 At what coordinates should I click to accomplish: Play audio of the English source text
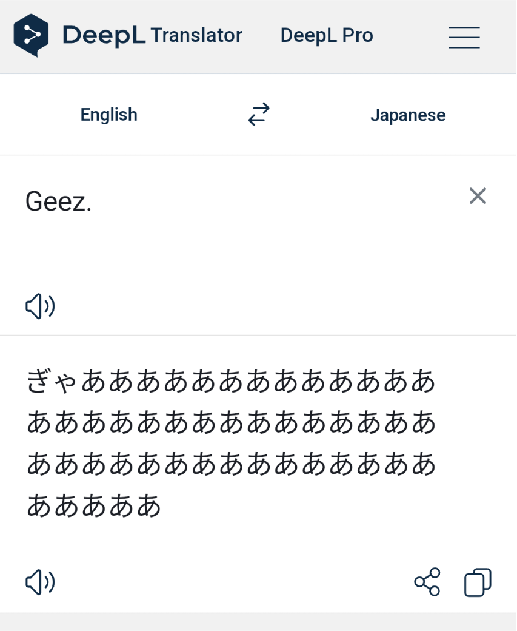tap(40, 306)
